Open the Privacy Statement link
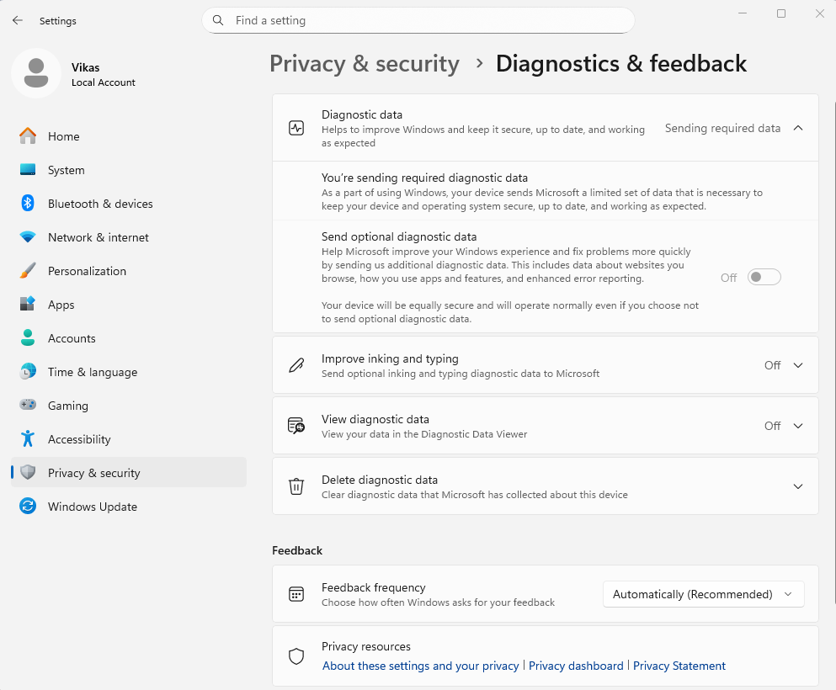This screenshot has height=690, width=836. [679, 666]
